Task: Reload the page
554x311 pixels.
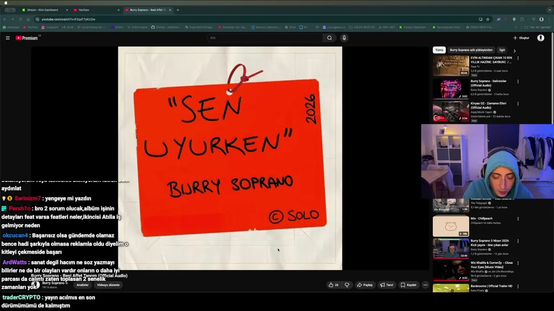Action: click(20, 19)
